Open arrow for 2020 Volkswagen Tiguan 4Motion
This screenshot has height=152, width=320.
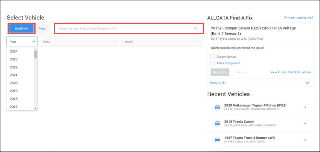[305, 107]
